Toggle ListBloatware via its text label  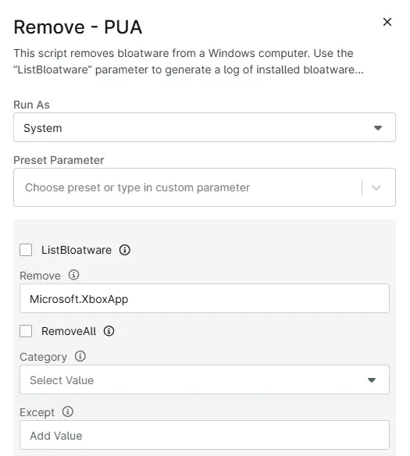tap(77, 250)
